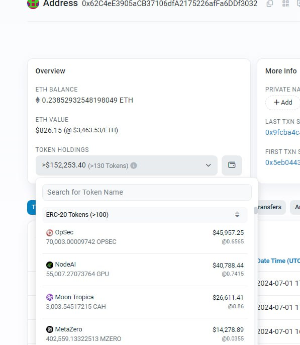This screenshot has height=345, width=300.
Task: Add a private name tag
Action: (283, 103)
